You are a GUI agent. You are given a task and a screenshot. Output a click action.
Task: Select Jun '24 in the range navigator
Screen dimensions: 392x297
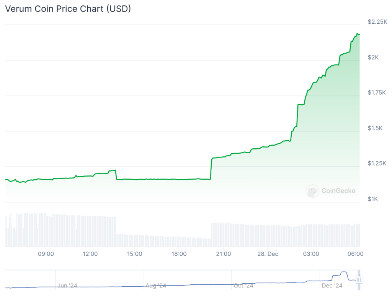pos(67,286)
